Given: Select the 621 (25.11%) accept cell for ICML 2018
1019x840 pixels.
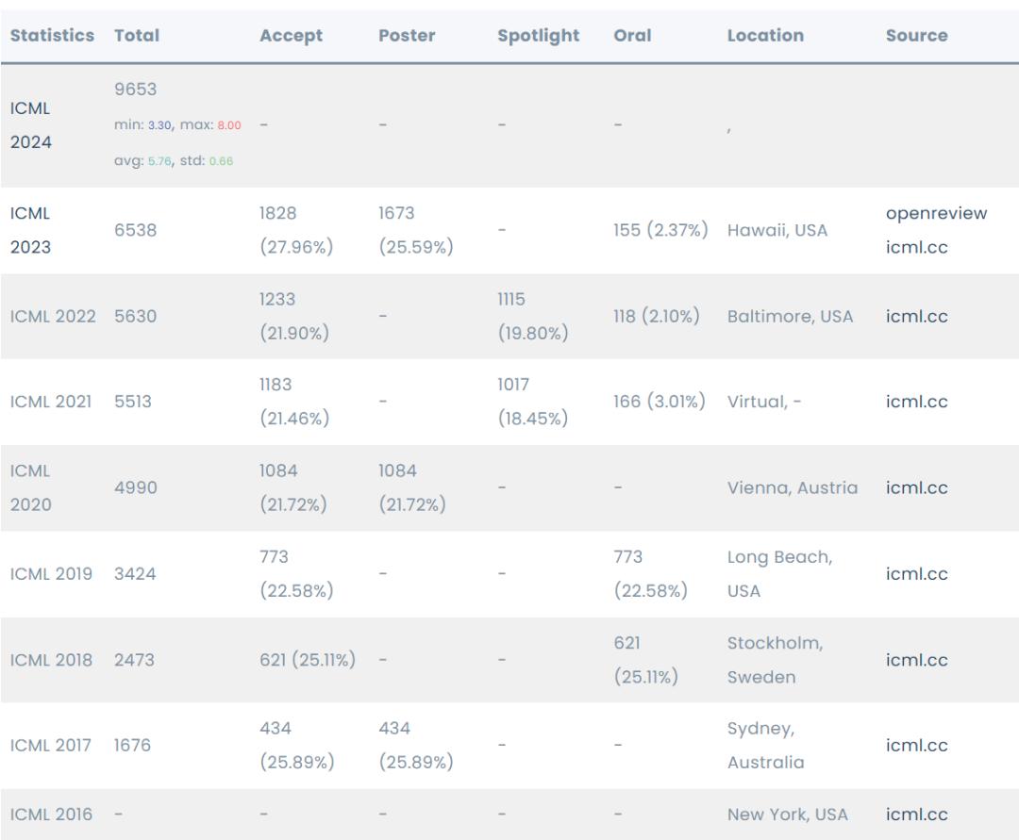Looking at the screenshot, I should point(308,660).
